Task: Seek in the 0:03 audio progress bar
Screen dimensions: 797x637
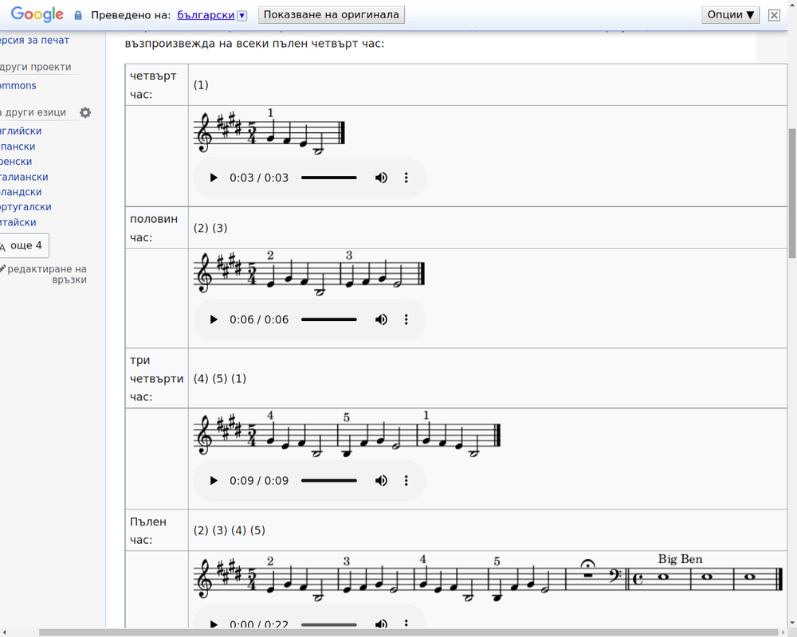Action: coord(329,178)
